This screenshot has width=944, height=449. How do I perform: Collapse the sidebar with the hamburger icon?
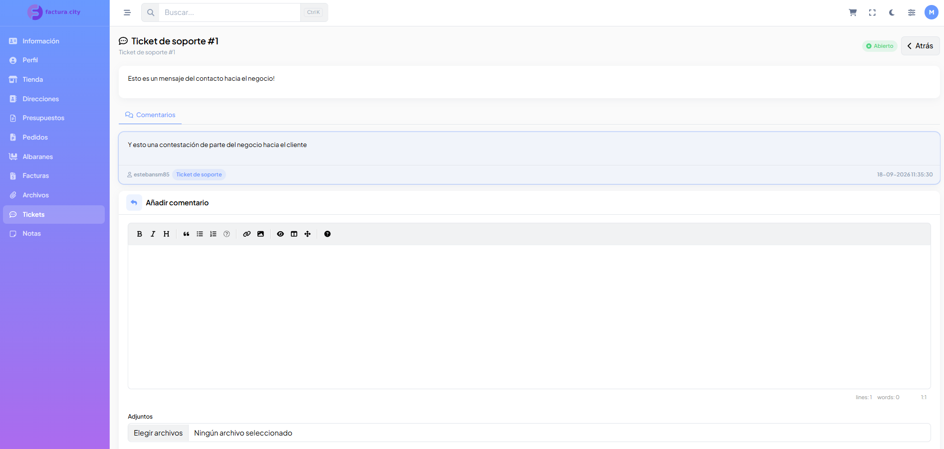click(127, 12)
